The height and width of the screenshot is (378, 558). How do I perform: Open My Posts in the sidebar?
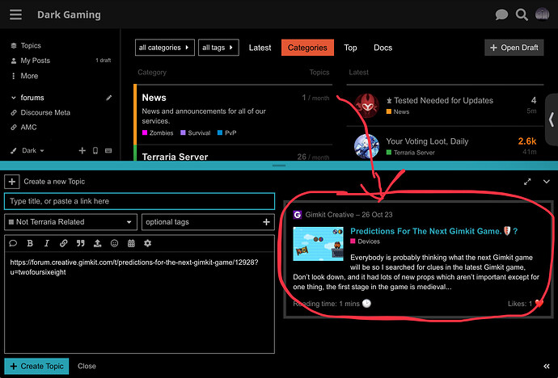click(x=36, y=61)
